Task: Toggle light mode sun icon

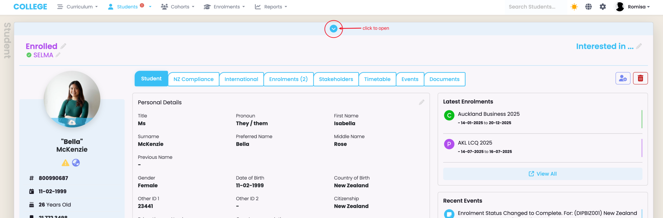Action: tap(574, 7)
